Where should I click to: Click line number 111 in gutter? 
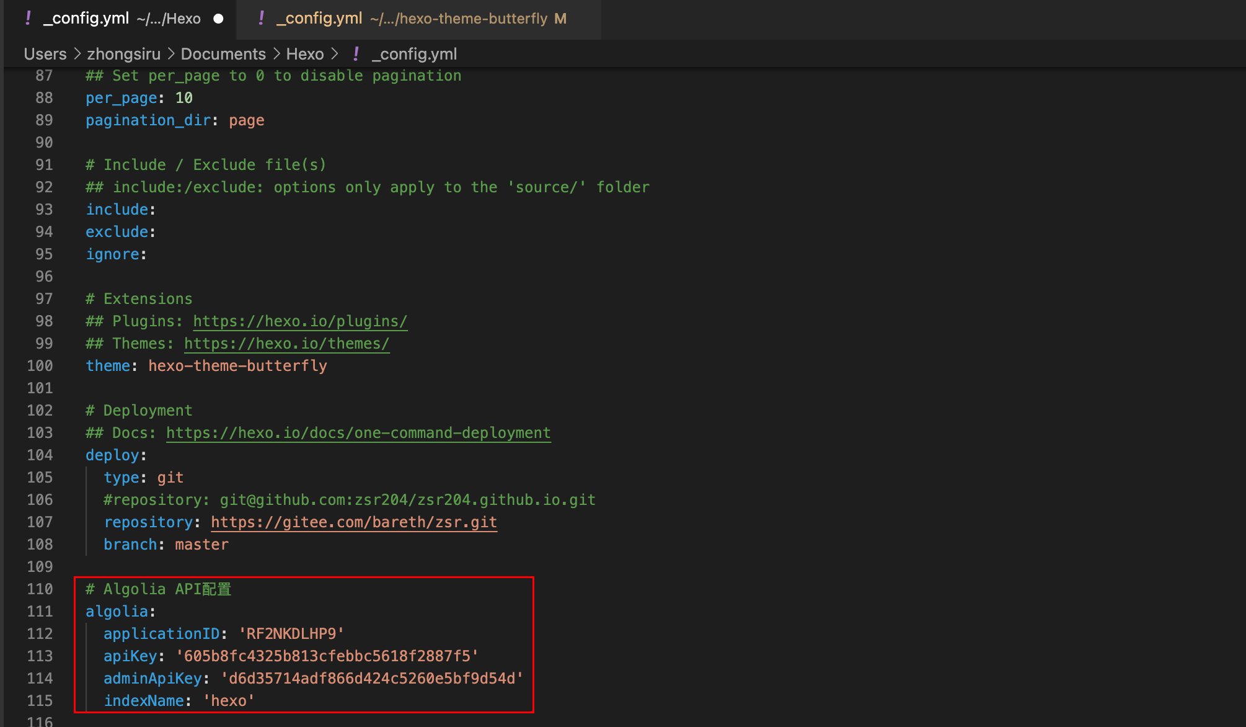(40, 612)
